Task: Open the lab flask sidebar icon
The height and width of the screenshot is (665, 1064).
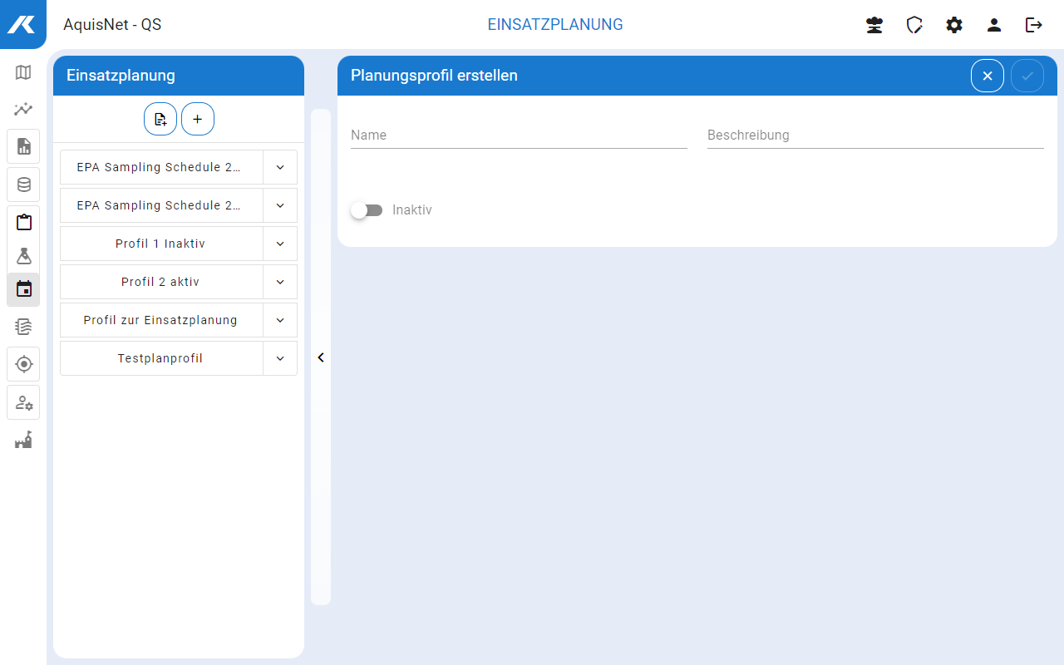Action: 23,256
